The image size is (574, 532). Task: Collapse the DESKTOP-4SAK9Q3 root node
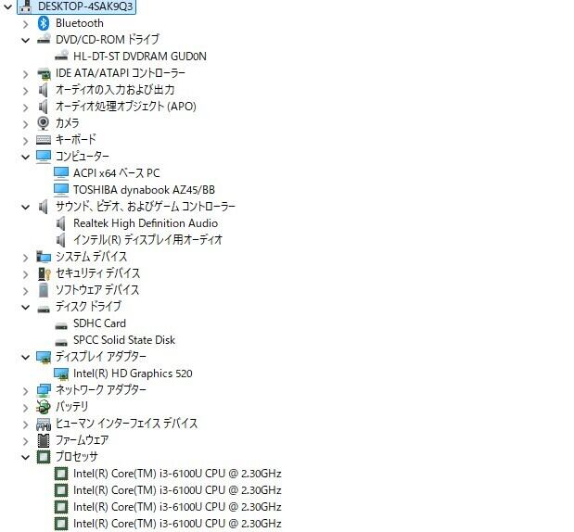tap(7, 6)
